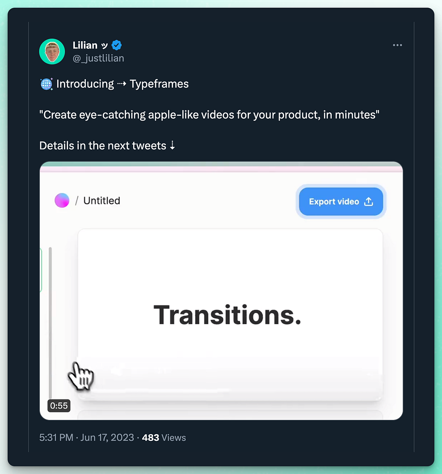The height and width of the screenshot is (474, 442).
Task: Click the partially visible slide below Transitions
Action: (230, 415)
